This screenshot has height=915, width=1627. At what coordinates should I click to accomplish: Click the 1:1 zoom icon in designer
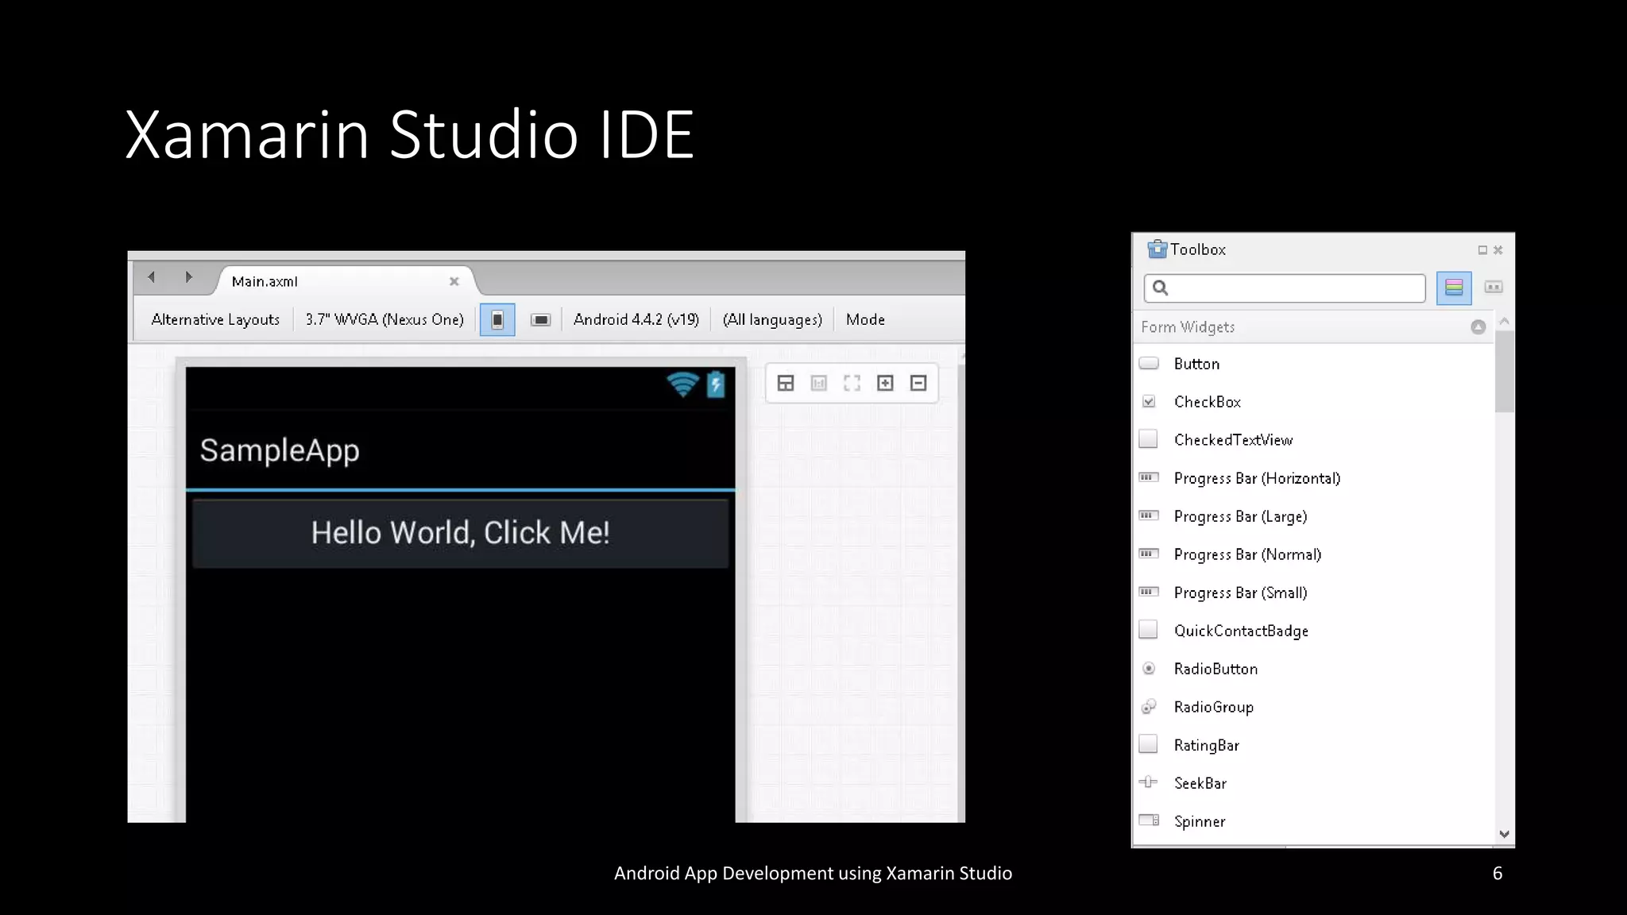819,384
